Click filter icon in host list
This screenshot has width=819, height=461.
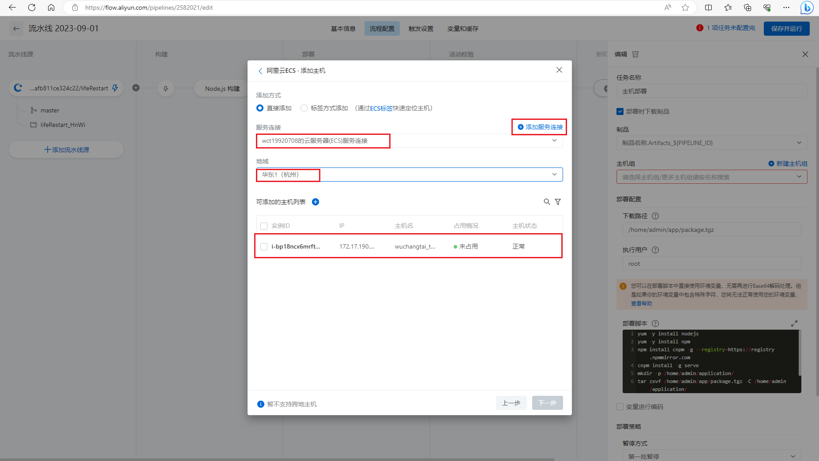558,202
